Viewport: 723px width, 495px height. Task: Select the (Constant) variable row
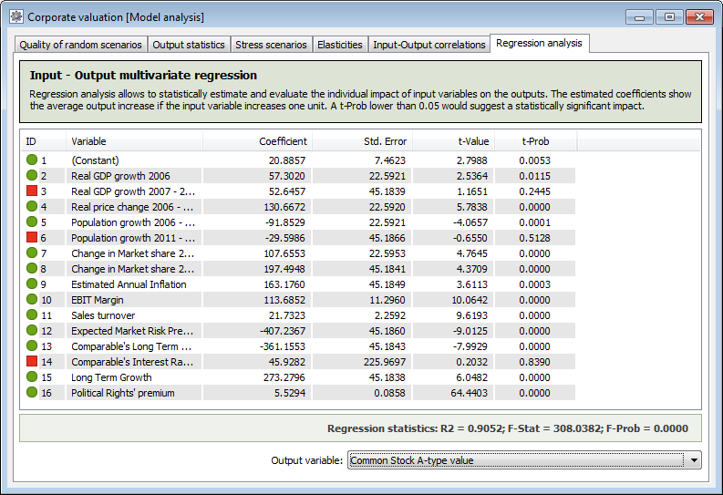298,160
